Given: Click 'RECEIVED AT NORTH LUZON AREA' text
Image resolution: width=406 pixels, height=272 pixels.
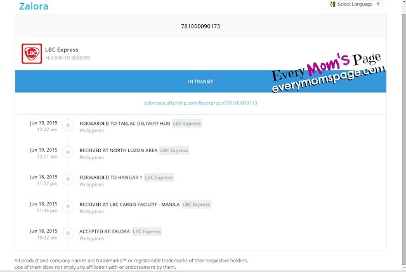Looking at the screenshot, I should (119, 150).
